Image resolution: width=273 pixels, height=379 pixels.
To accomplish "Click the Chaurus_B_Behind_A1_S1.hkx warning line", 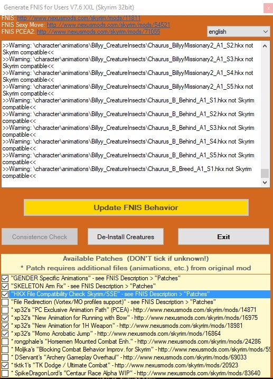I will point(128,103).
